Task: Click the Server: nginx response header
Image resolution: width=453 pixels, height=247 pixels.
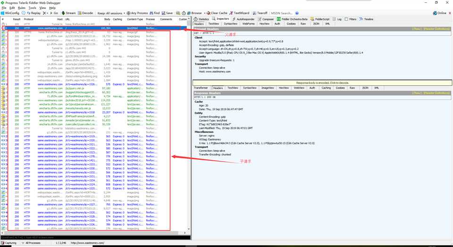Action: coord(207,135)
